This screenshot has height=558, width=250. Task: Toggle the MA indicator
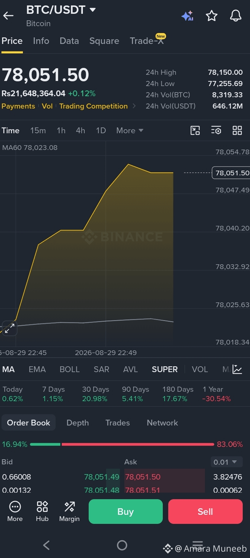coord(8,370)
